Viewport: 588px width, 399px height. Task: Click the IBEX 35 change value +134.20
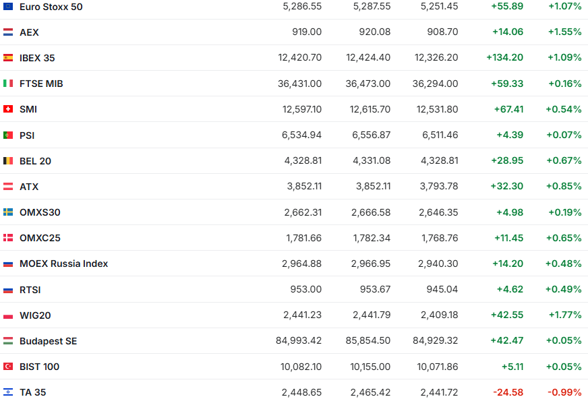pos(504,58)
